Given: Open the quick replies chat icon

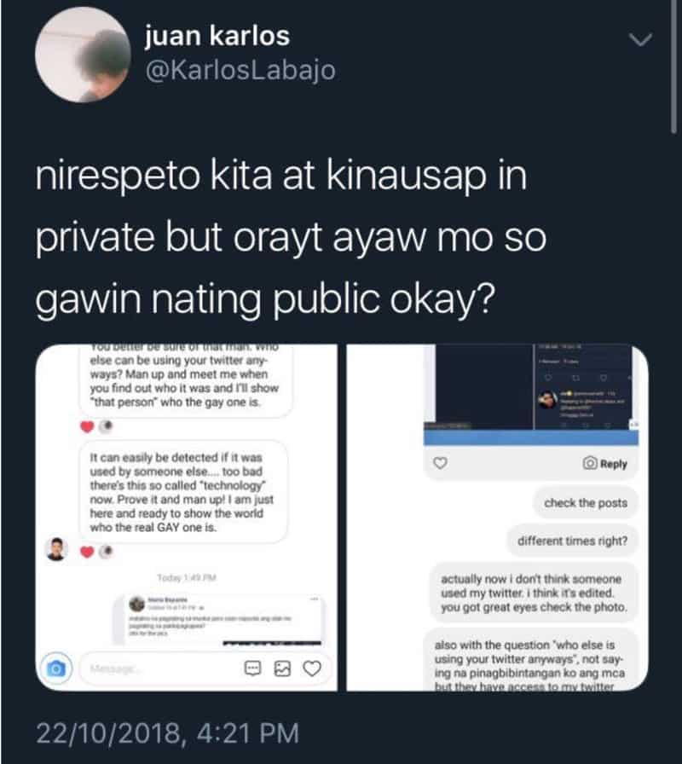Looking at the screenshot, I should pyautogui.click(x=252, y=668).
